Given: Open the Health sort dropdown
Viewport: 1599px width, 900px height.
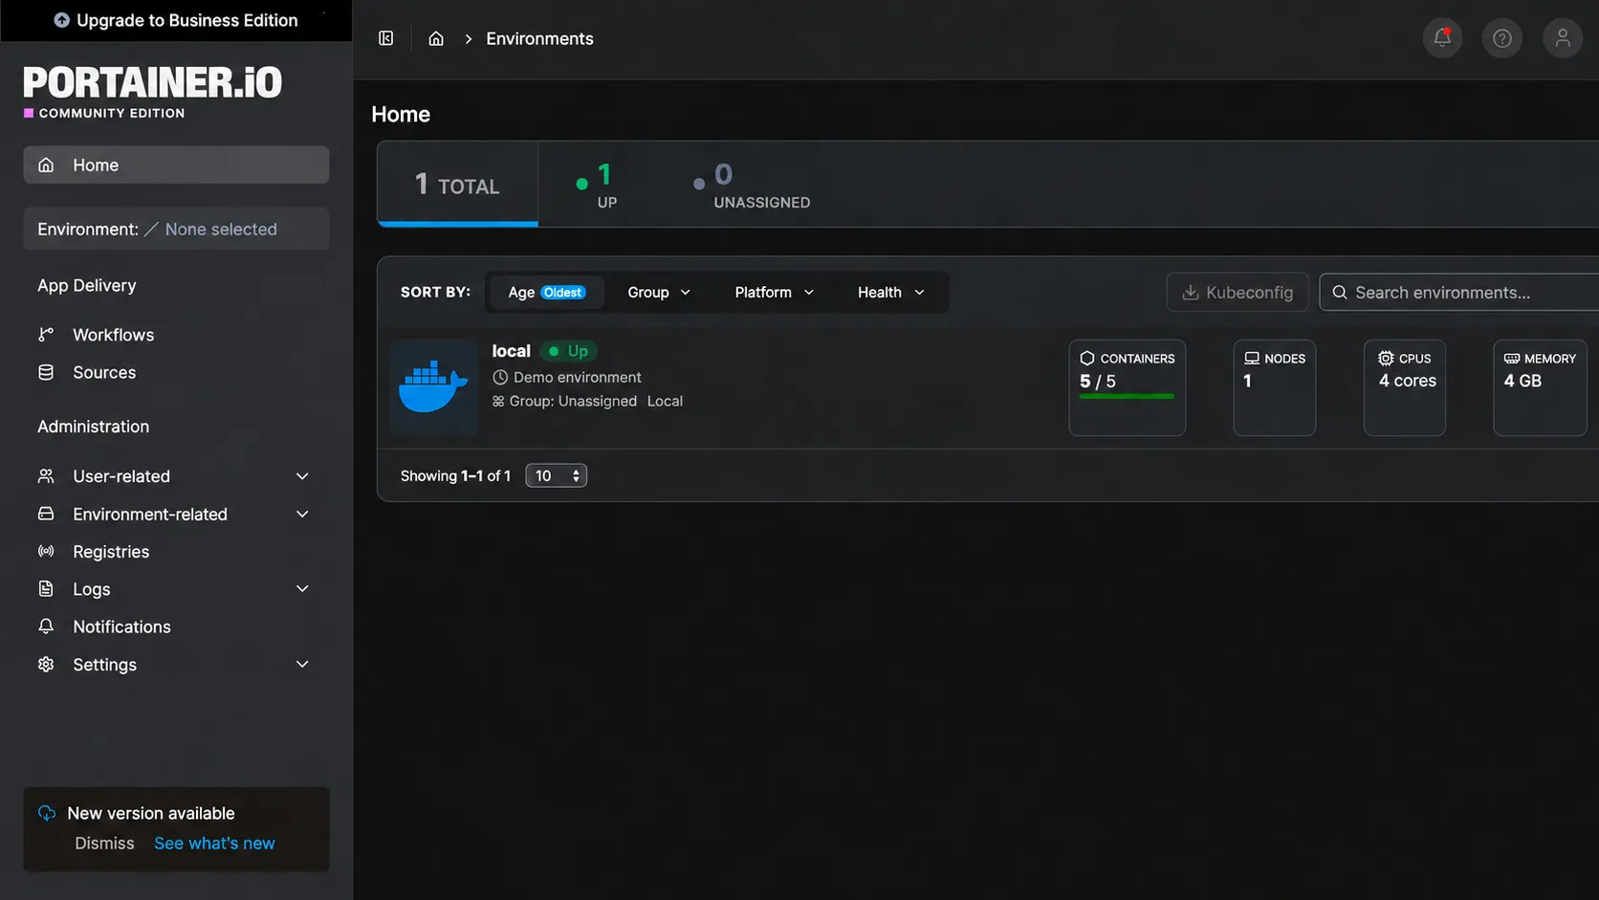Looking at the screenshot, I should click(x=891, y=293).
